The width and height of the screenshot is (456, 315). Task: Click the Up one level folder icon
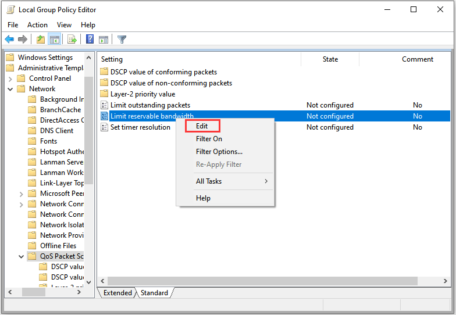pyautogui.click(x=41, y=40)
